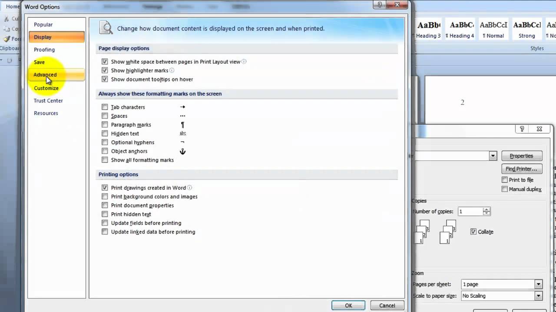Apply the Heading 3 style from gallery
The width and height of the screenshot is (556, 312).
point(428,29)
